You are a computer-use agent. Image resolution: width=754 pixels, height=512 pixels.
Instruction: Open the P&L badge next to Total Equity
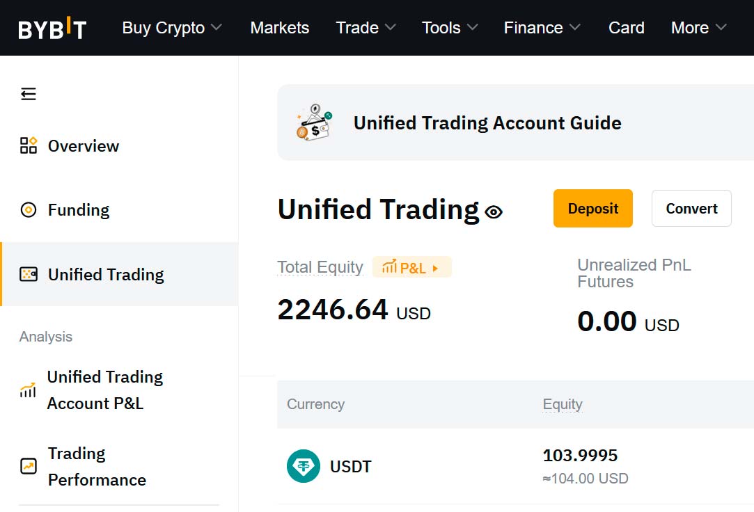coord(412,268)
